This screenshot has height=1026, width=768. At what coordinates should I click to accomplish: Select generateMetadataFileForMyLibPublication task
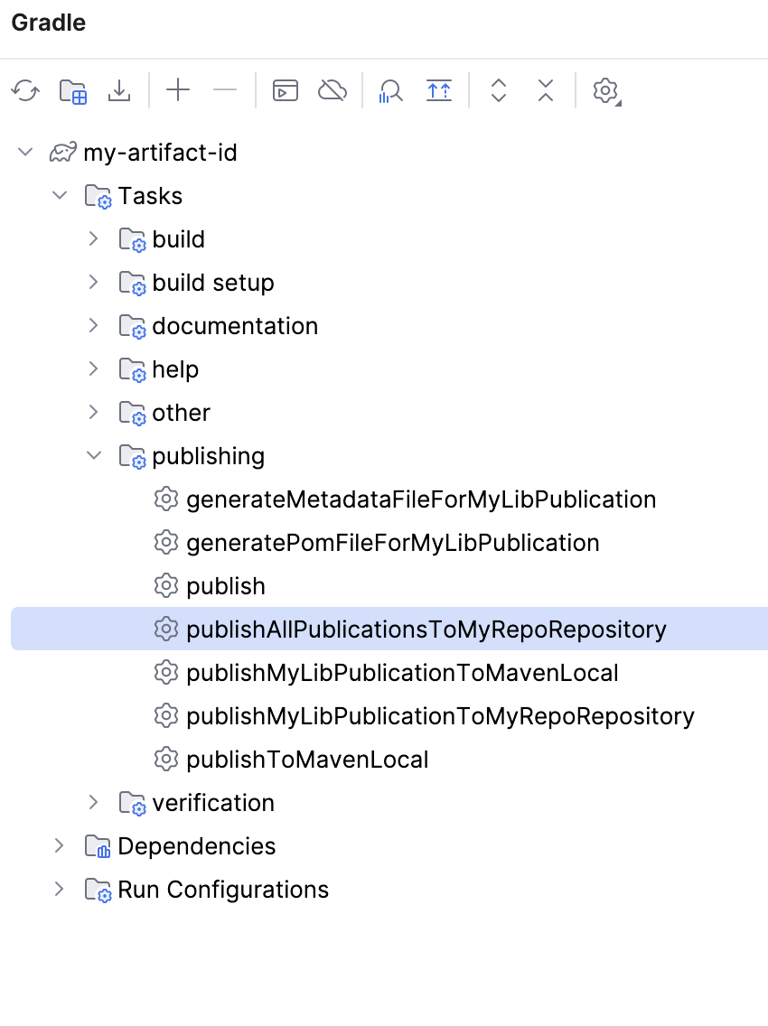pyautogui.click(x=421, y=499)
